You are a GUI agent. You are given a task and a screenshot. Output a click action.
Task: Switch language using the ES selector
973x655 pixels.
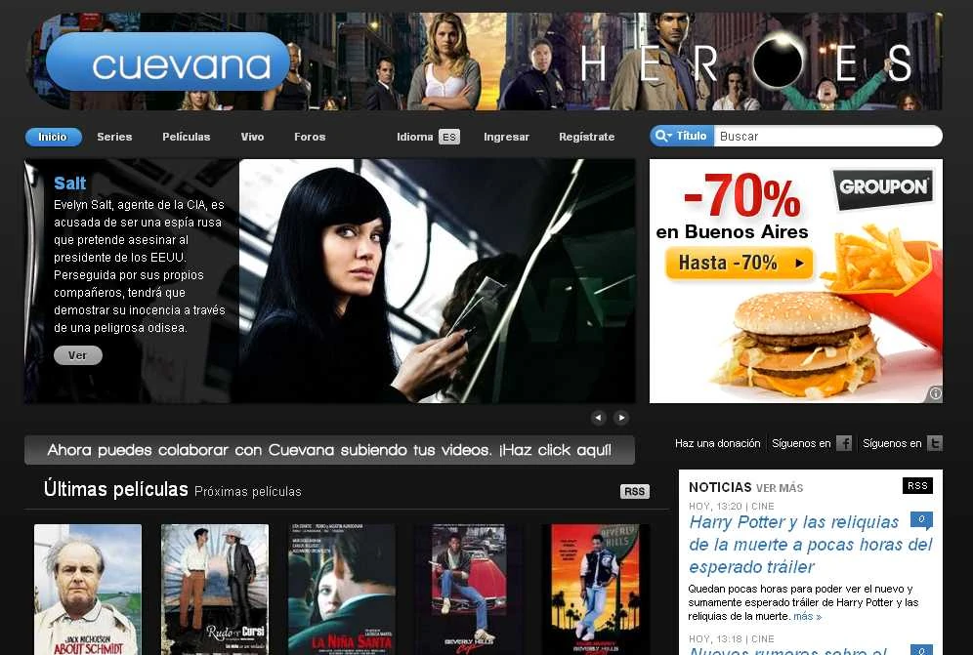[x=449, y=137]
